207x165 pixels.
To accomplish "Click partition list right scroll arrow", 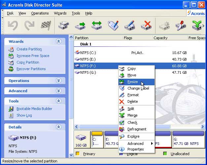I will [x=203, y=127].
